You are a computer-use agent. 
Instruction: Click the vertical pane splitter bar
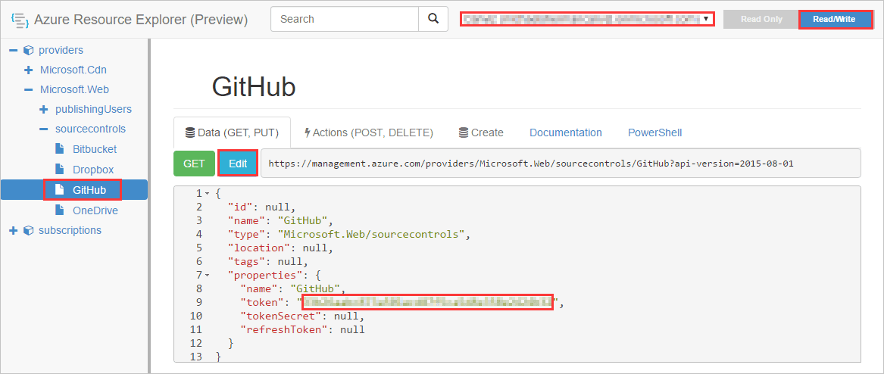[149, 206]
